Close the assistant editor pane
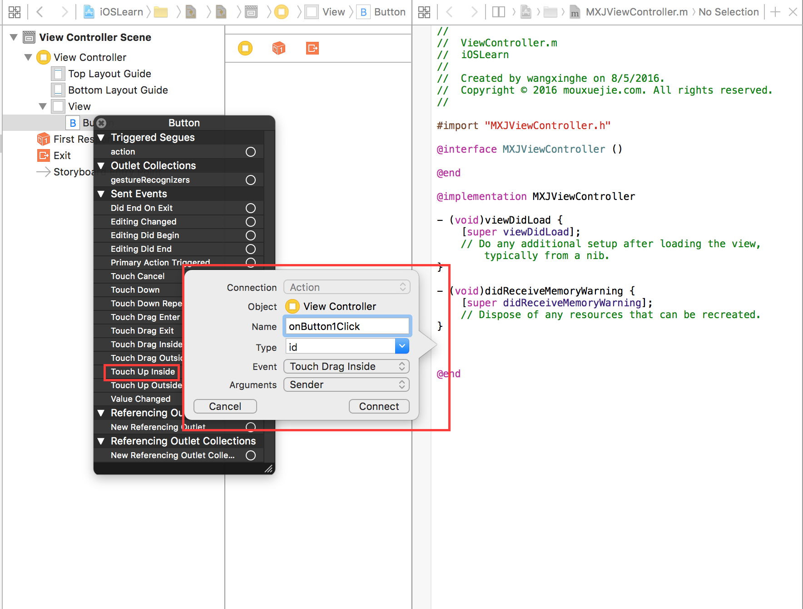The image size is (803, 609). (x=793, y=12)
